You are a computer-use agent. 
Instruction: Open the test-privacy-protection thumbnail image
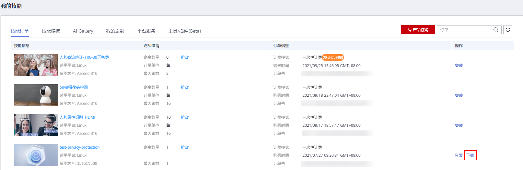[36, 155]
